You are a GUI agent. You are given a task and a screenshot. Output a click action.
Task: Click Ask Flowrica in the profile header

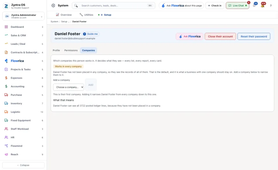tap(189, 36)
